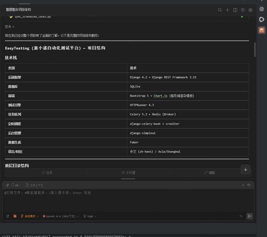Click the 类别 column header

pos(11,68)
